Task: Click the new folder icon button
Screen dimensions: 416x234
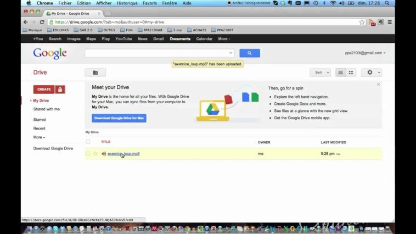Action: [x=95, y=73]
